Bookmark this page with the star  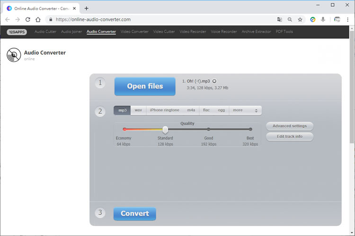click(300, 19)
